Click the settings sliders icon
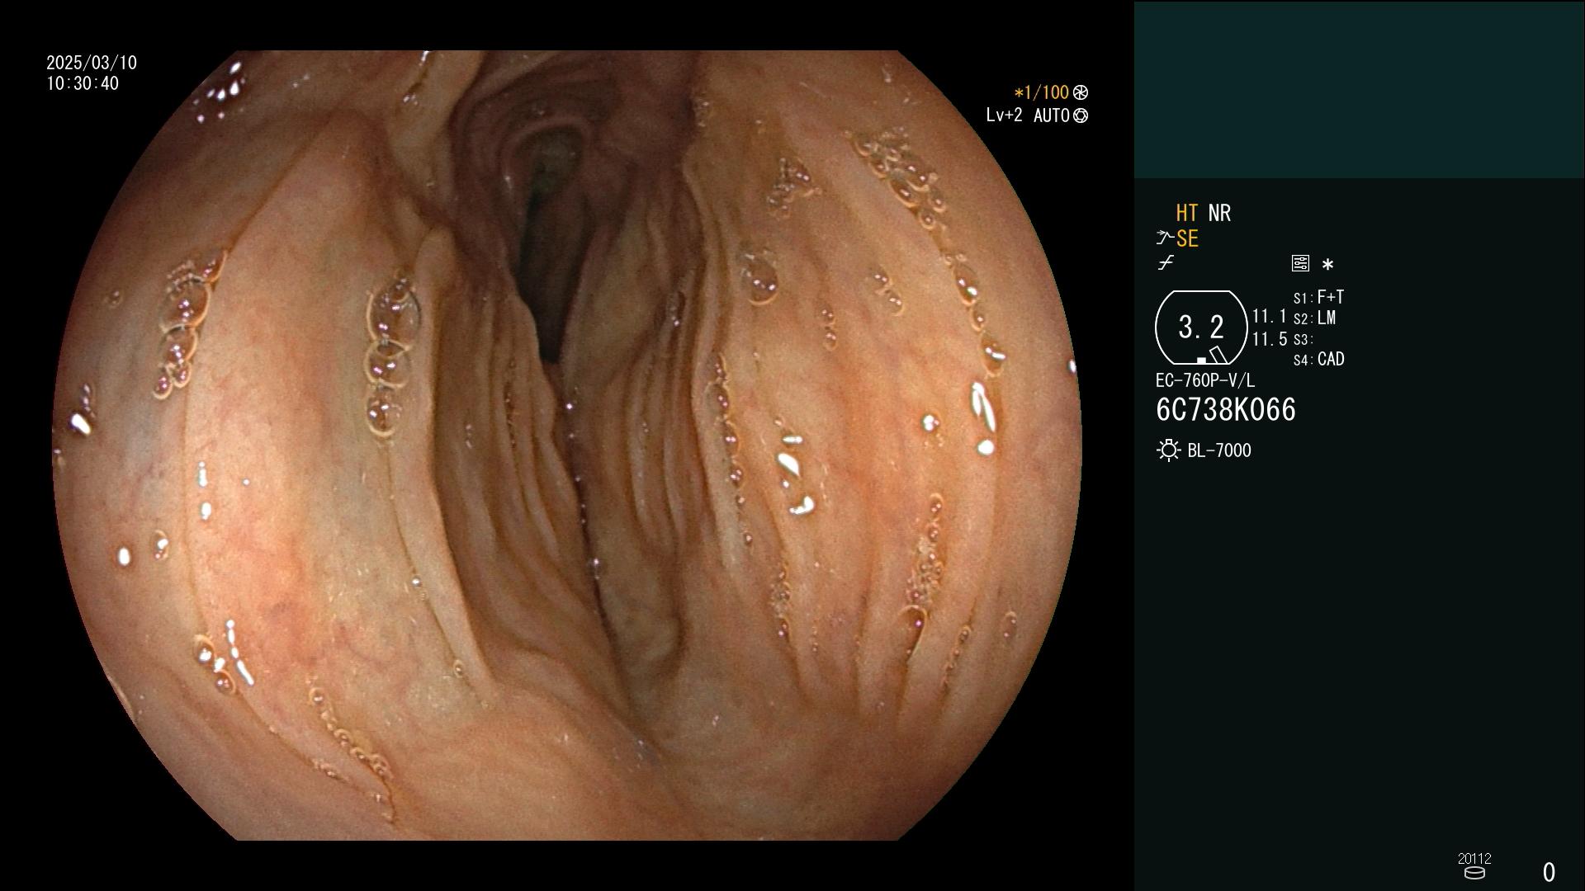 pyautogui.click(x=1300, y=263)
